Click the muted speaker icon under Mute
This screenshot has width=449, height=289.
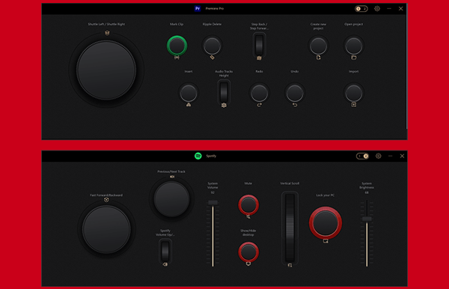(248, 216)
